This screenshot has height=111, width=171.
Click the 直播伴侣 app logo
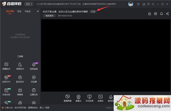click(12, 4)
